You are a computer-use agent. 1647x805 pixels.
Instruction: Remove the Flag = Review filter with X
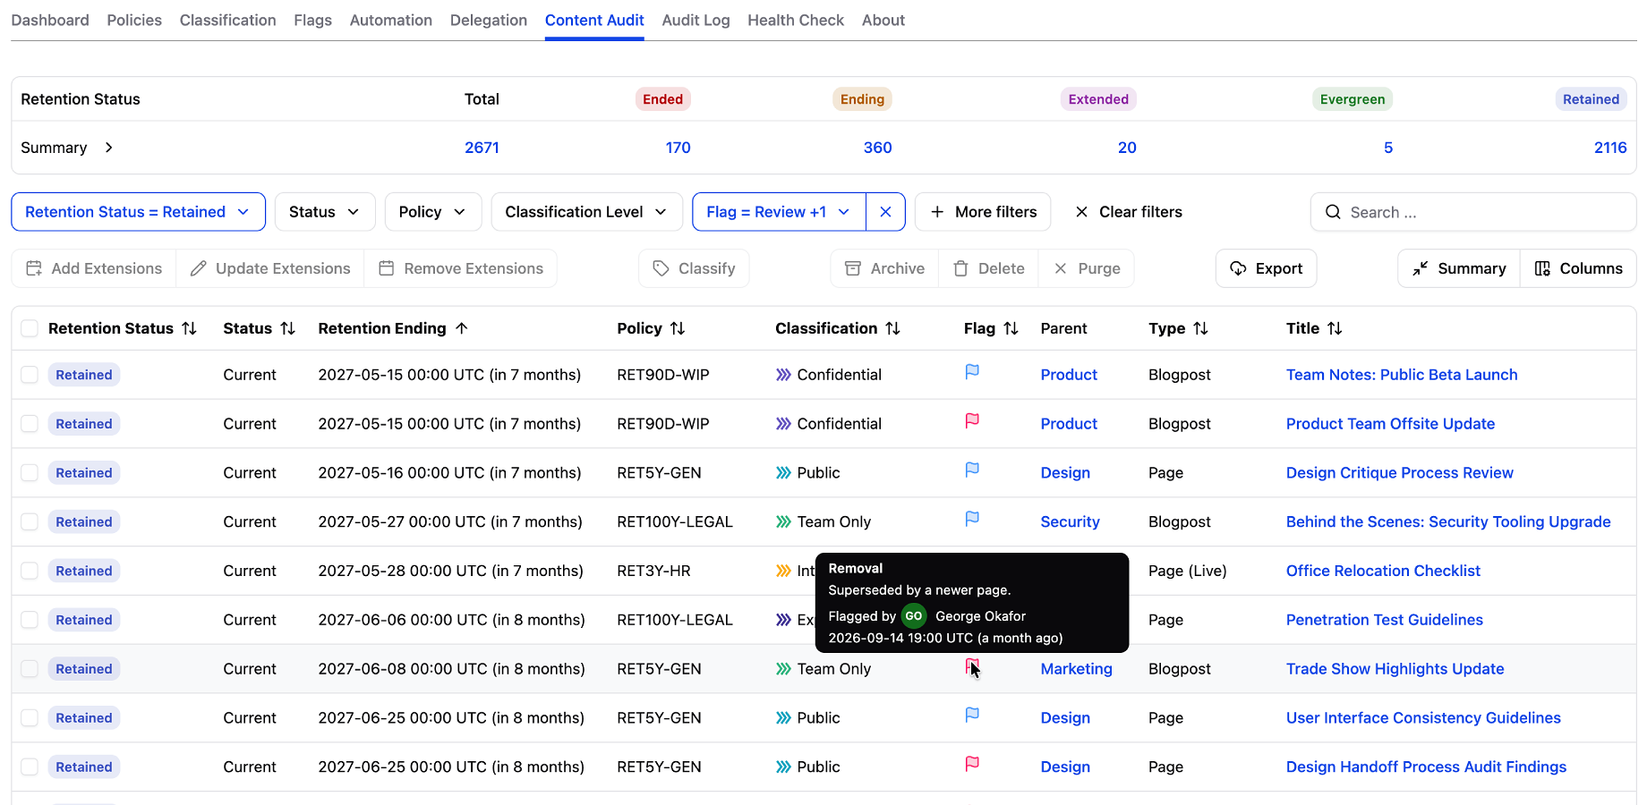(x=885, y=212)
